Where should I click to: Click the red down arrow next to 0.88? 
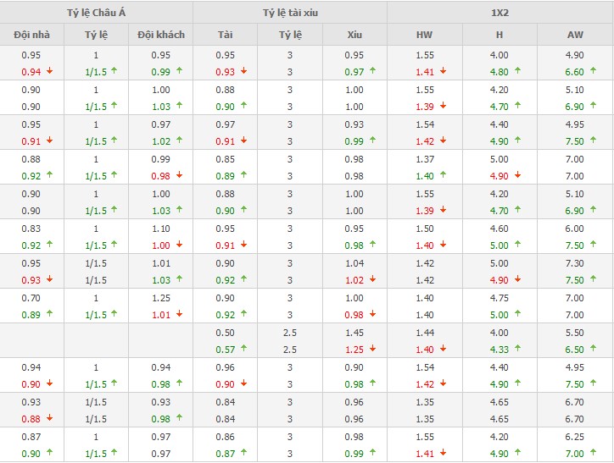point(48,419)
